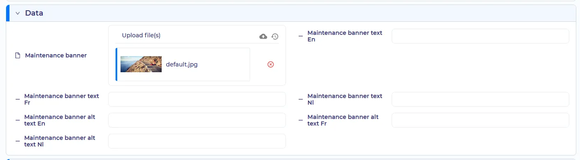580x160 pixels.
Task: Click dash icon beside banner text Fr
Action: pyautogui.click(x=18, y=99)
